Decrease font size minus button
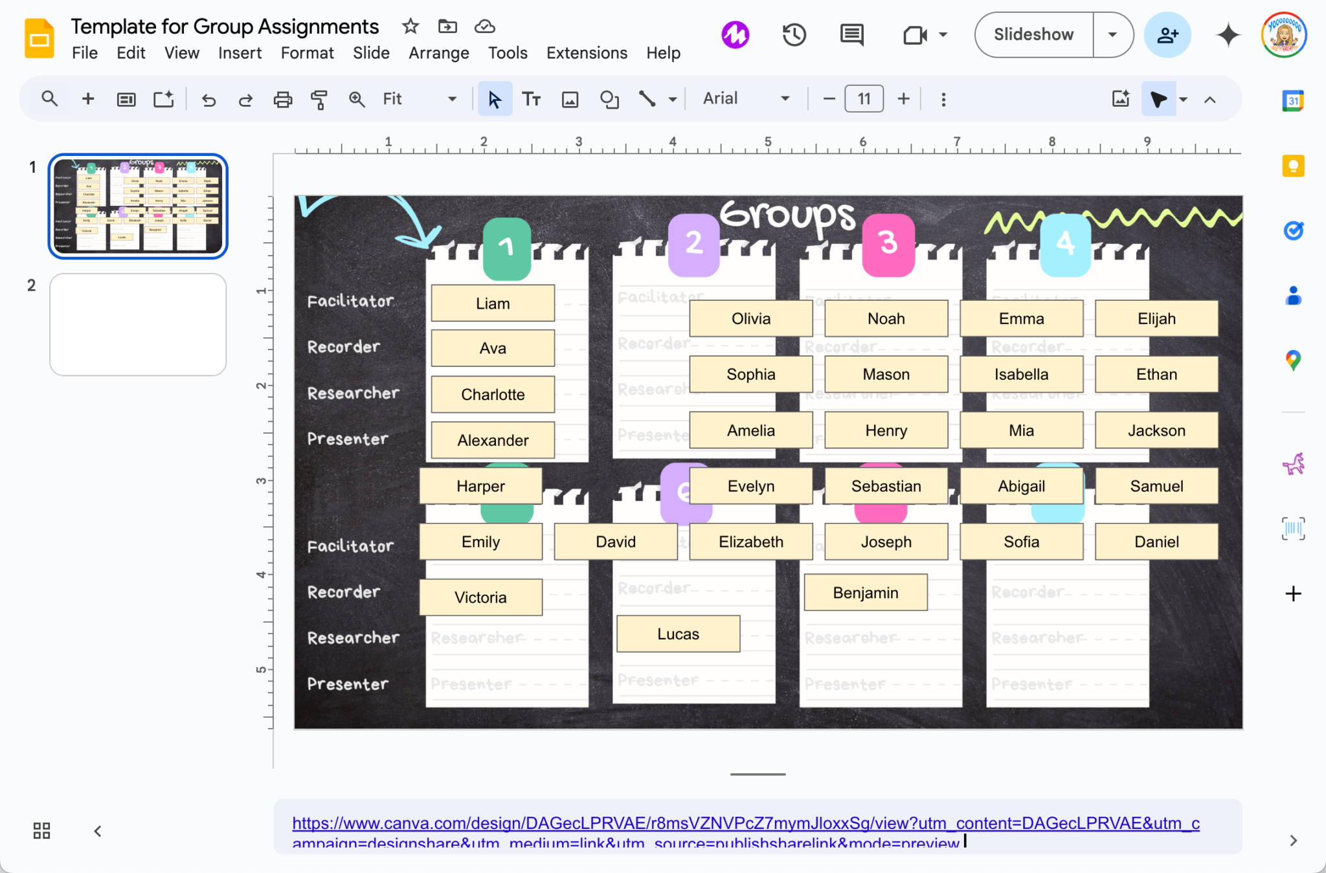This screenshot has height=873, width=1326. click(x=829, y=99)
